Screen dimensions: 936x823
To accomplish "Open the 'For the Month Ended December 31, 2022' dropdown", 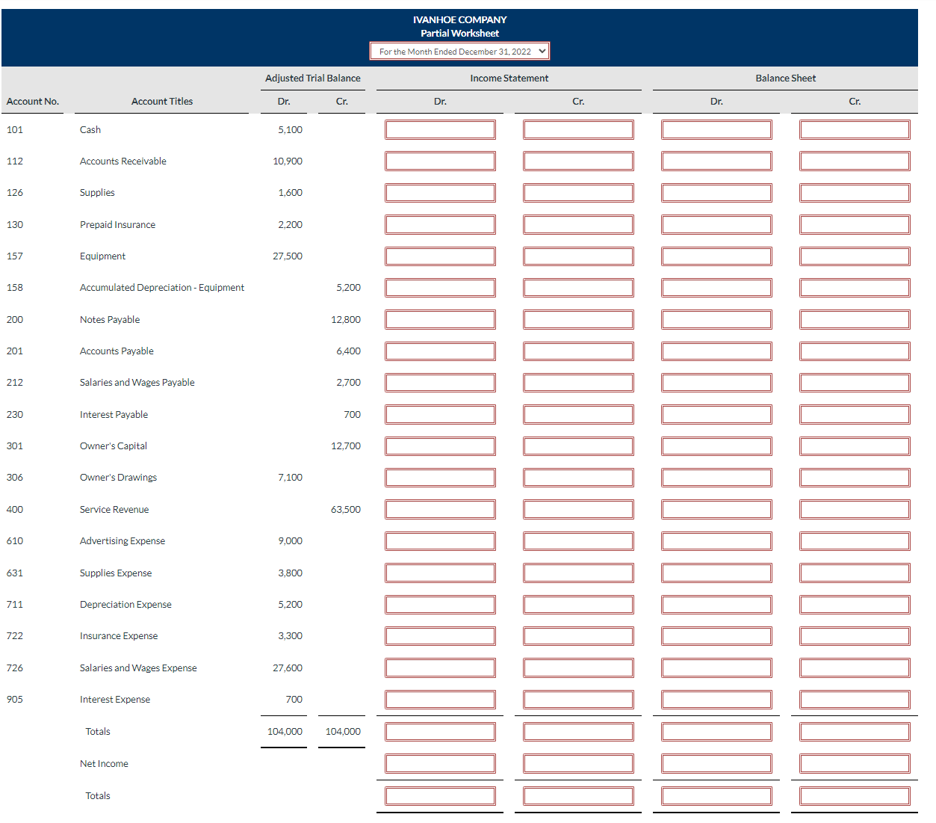I will (459, 52).
